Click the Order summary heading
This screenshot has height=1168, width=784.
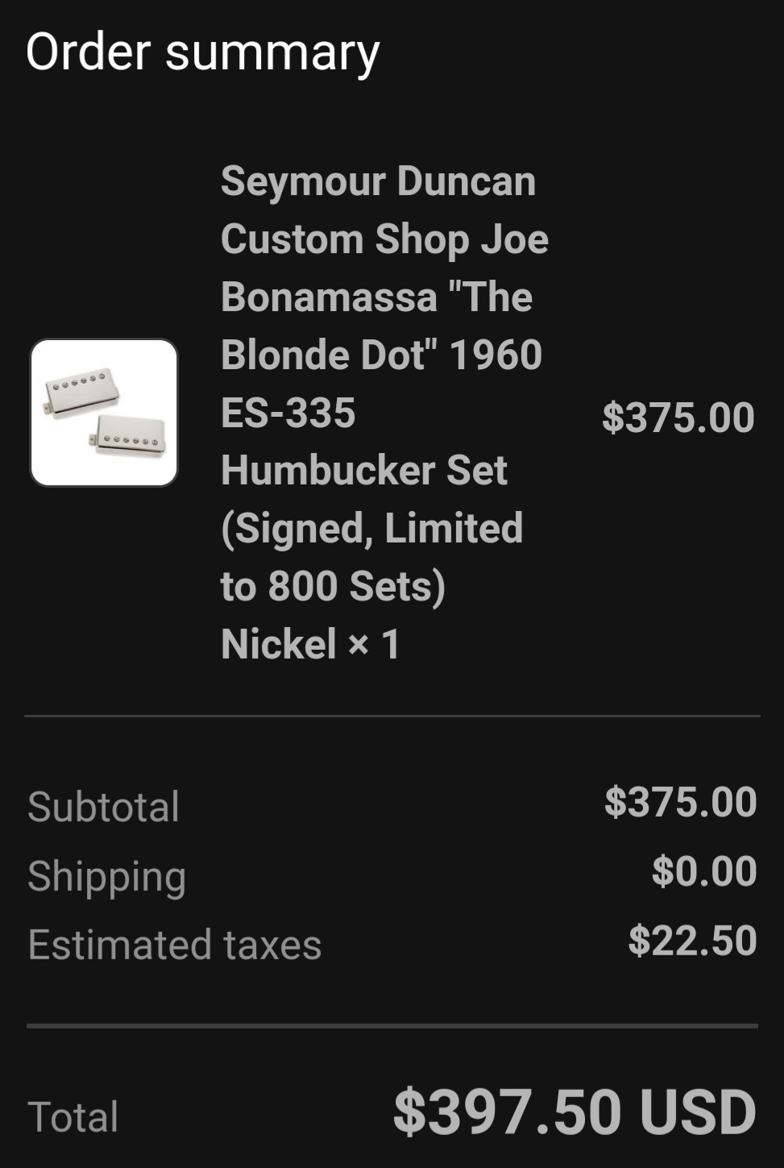202,53
